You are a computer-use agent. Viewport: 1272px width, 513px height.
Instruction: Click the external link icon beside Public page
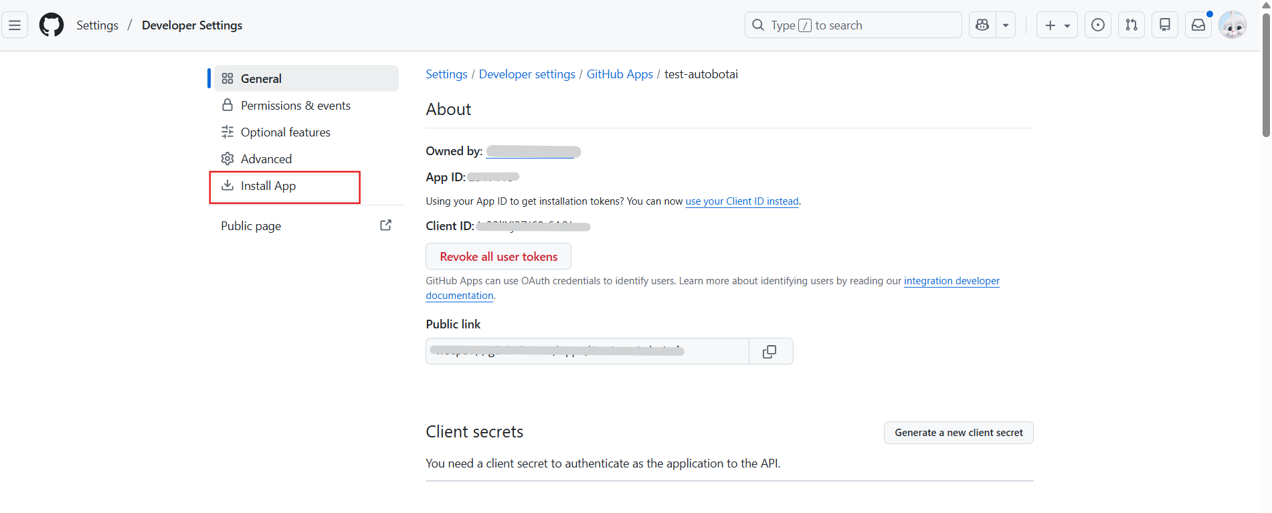[386, 225]
